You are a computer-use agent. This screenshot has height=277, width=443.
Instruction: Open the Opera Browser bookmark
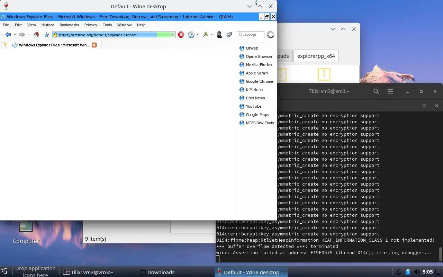pos(256,56)
